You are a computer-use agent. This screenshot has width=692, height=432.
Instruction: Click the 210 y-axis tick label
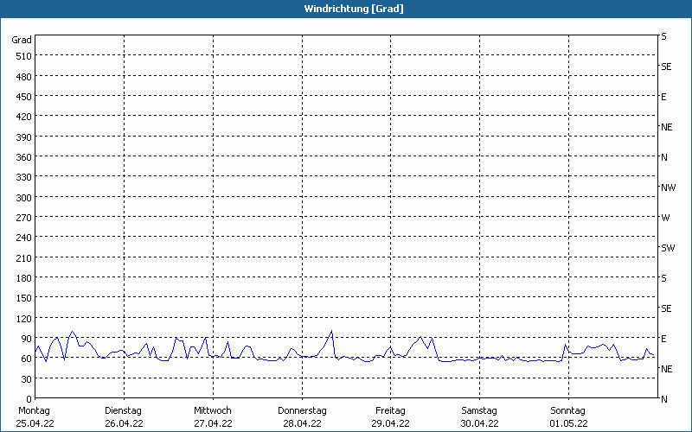[24, 258]
